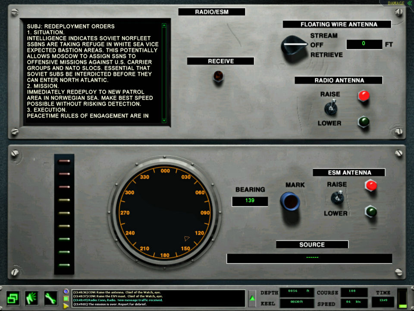Click the ESM bearing compass dial
This screenshot has height=311, width=414.
(x=164, y=213)
